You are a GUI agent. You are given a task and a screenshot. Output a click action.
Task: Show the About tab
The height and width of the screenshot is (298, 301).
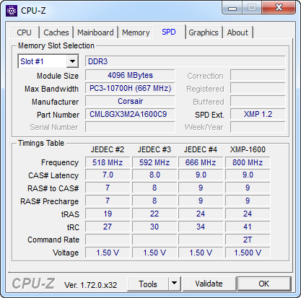pos(237,32)
